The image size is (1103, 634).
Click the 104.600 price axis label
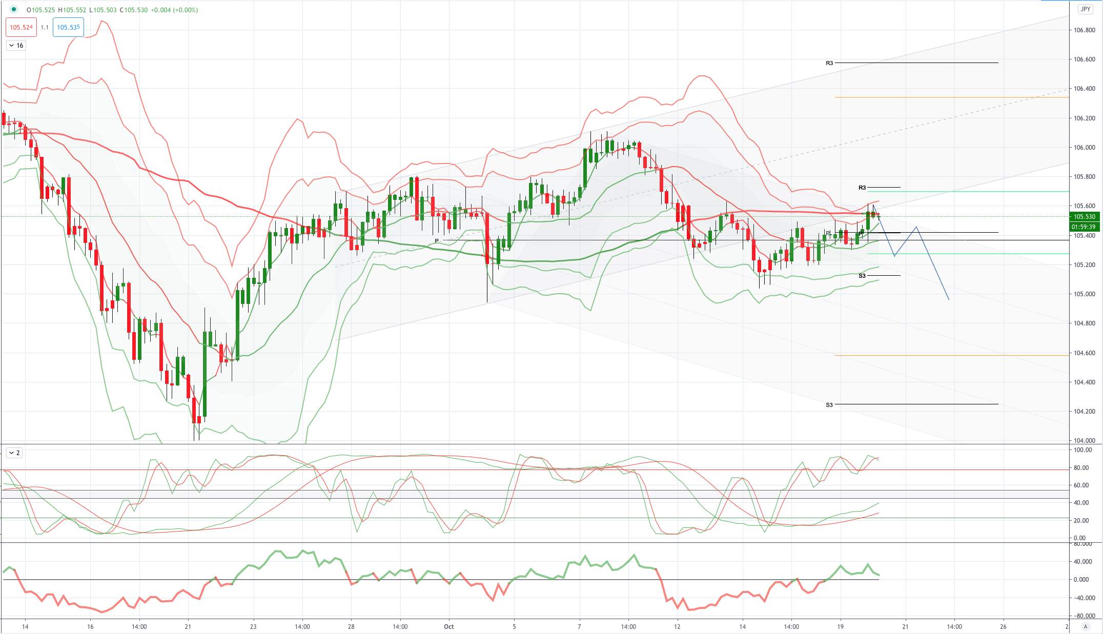click(x=1085, y=353)
